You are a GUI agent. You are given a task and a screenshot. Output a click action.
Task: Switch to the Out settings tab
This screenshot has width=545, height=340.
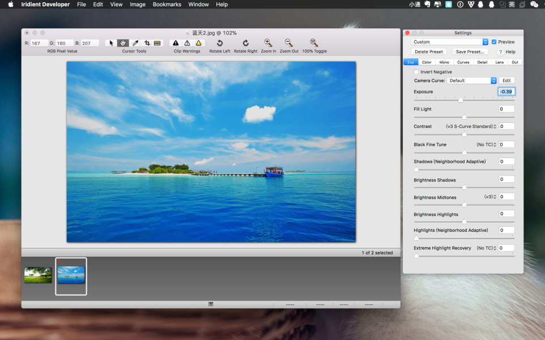pyautogui.click(x=515, y=62)
